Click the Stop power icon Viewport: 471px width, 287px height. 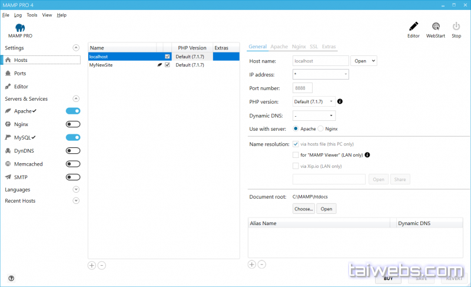pyautogui.click(x=456, y=27)
